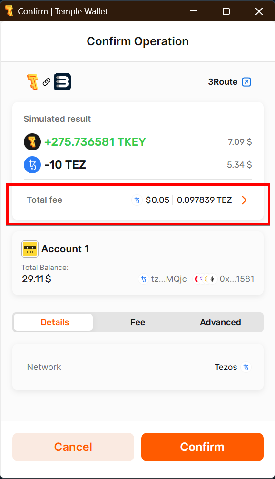275x479 pixels.
Task: Open 3Route external link icon
Action: coord(246,82)
